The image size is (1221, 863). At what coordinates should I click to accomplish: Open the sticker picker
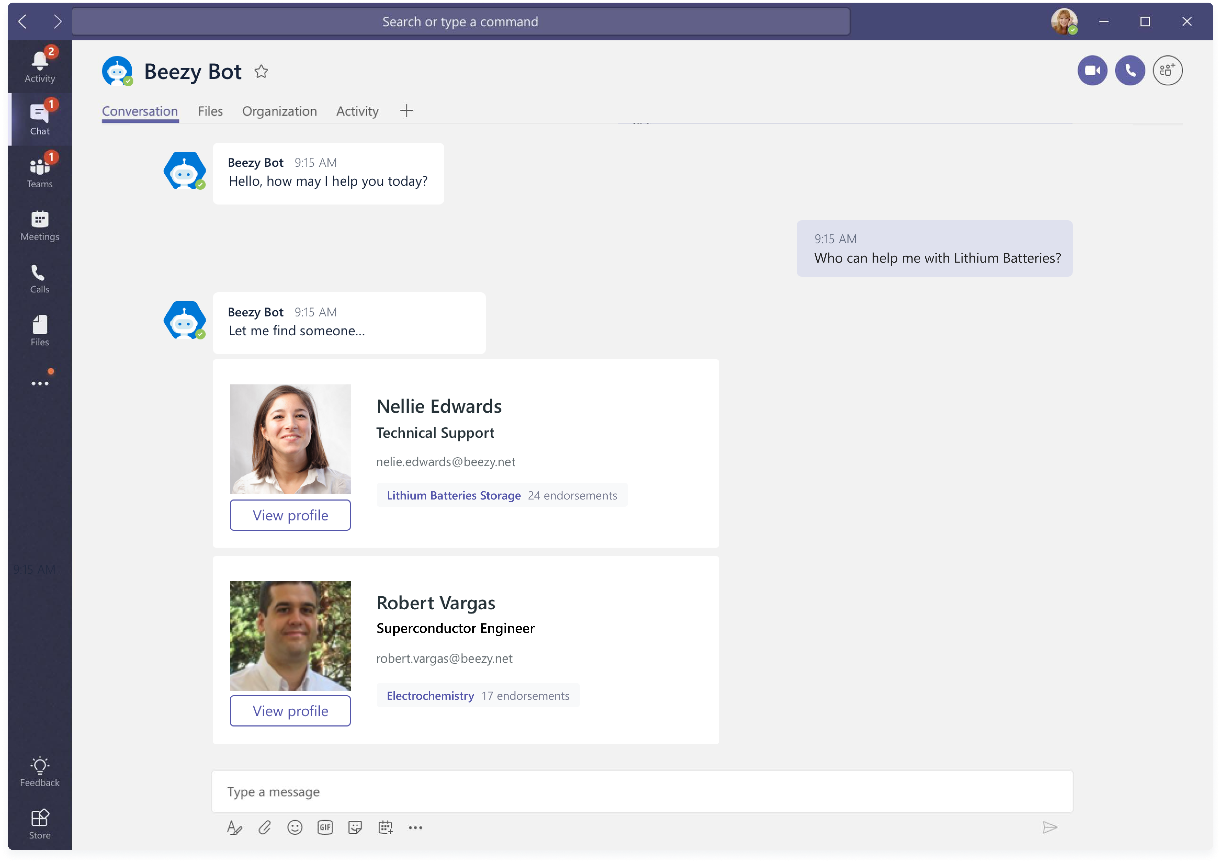355,827
